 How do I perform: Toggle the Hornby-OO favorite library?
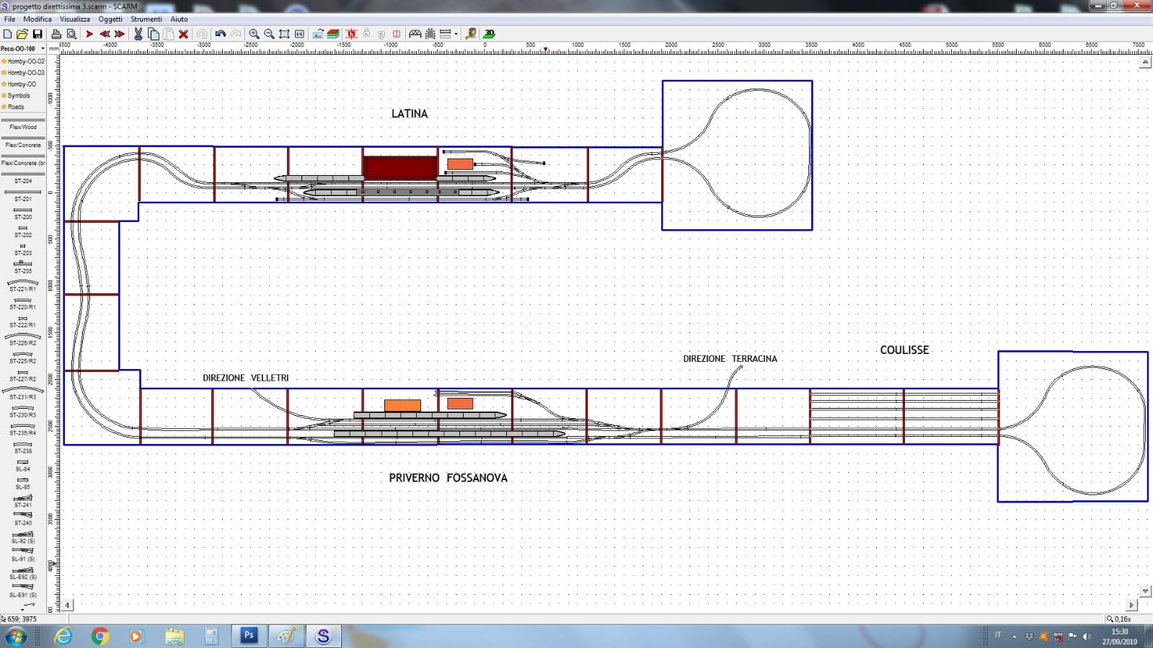coord(22,84)
